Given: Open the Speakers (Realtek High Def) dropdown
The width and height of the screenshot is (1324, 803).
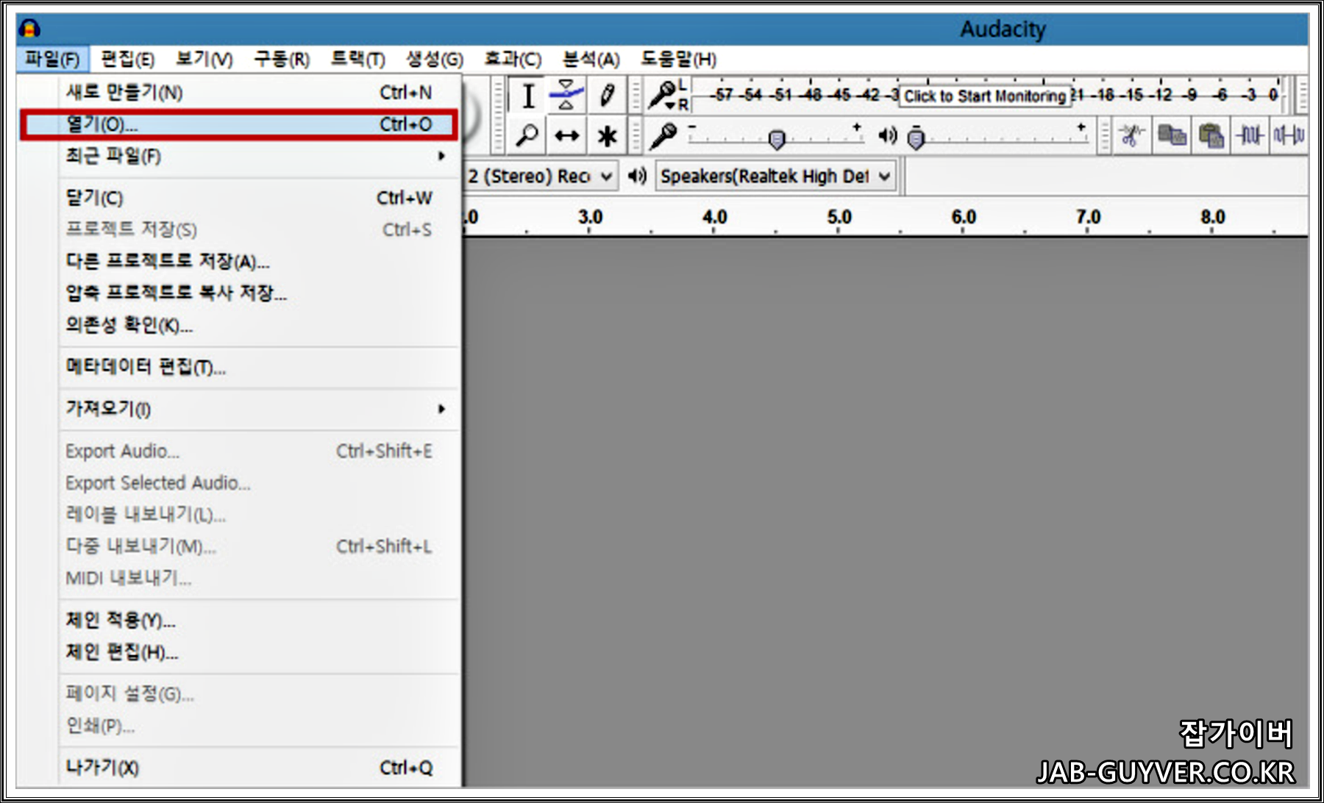Looking at the screenshot, I should pos(775,176).
